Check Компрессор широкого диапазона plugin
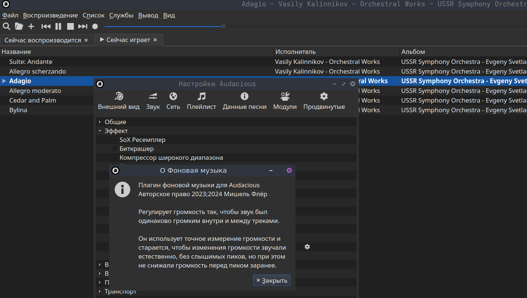 (x=115, y=158)
